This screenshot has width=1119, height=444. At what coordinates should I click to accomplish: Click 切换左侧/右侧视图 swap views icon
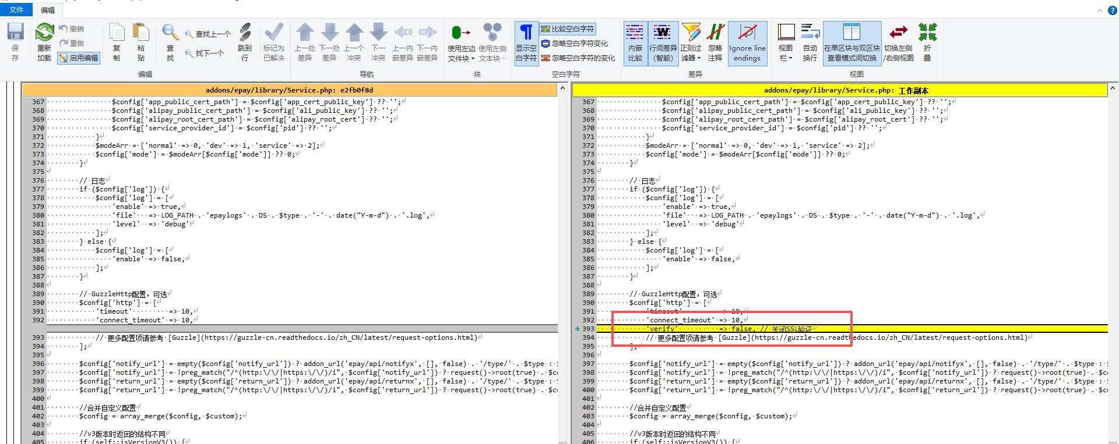pos(898,33)
